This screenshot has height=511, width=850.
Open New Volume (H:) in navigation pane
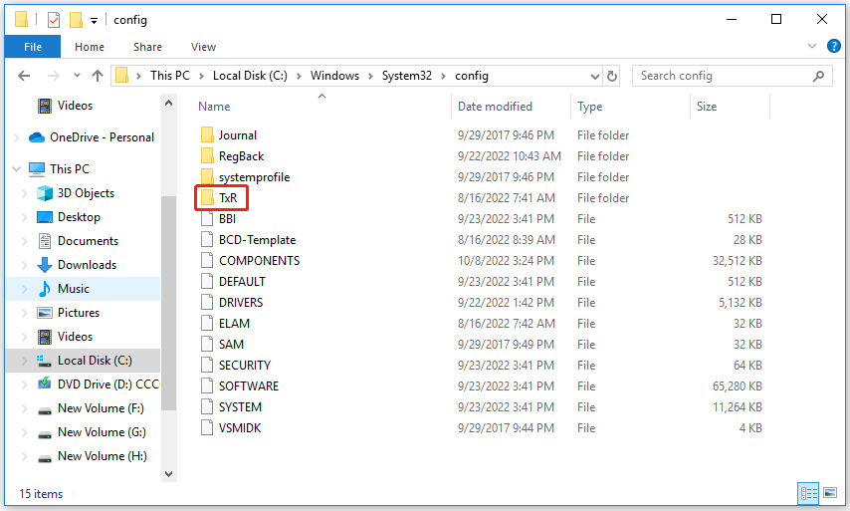click(x=102, y=456)
